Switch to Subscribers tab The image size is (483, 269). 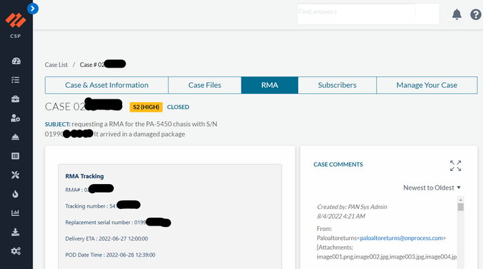337,86
